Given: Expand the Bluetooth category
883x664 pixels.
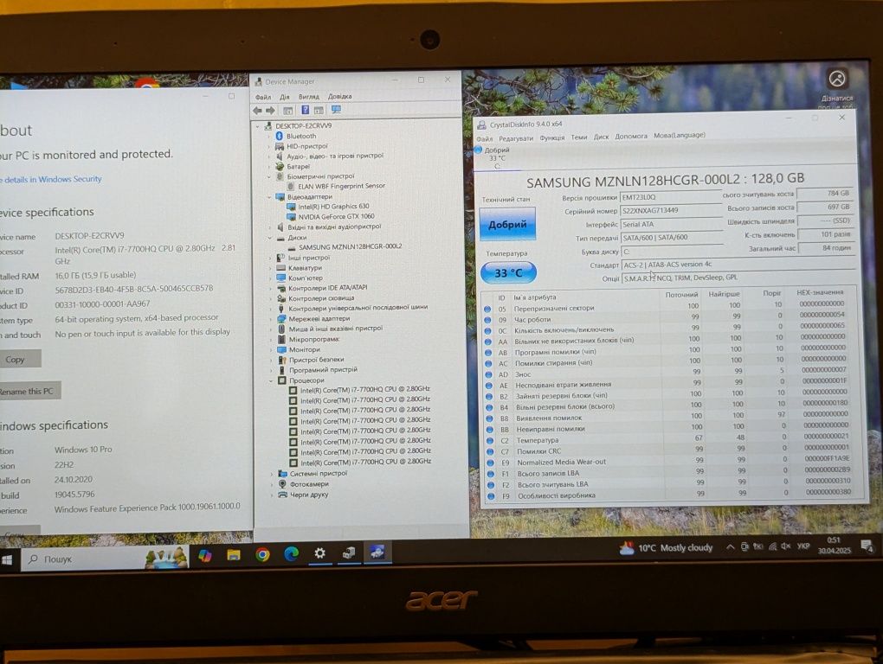Looking at the screenshot, I should tap(269, 136).
